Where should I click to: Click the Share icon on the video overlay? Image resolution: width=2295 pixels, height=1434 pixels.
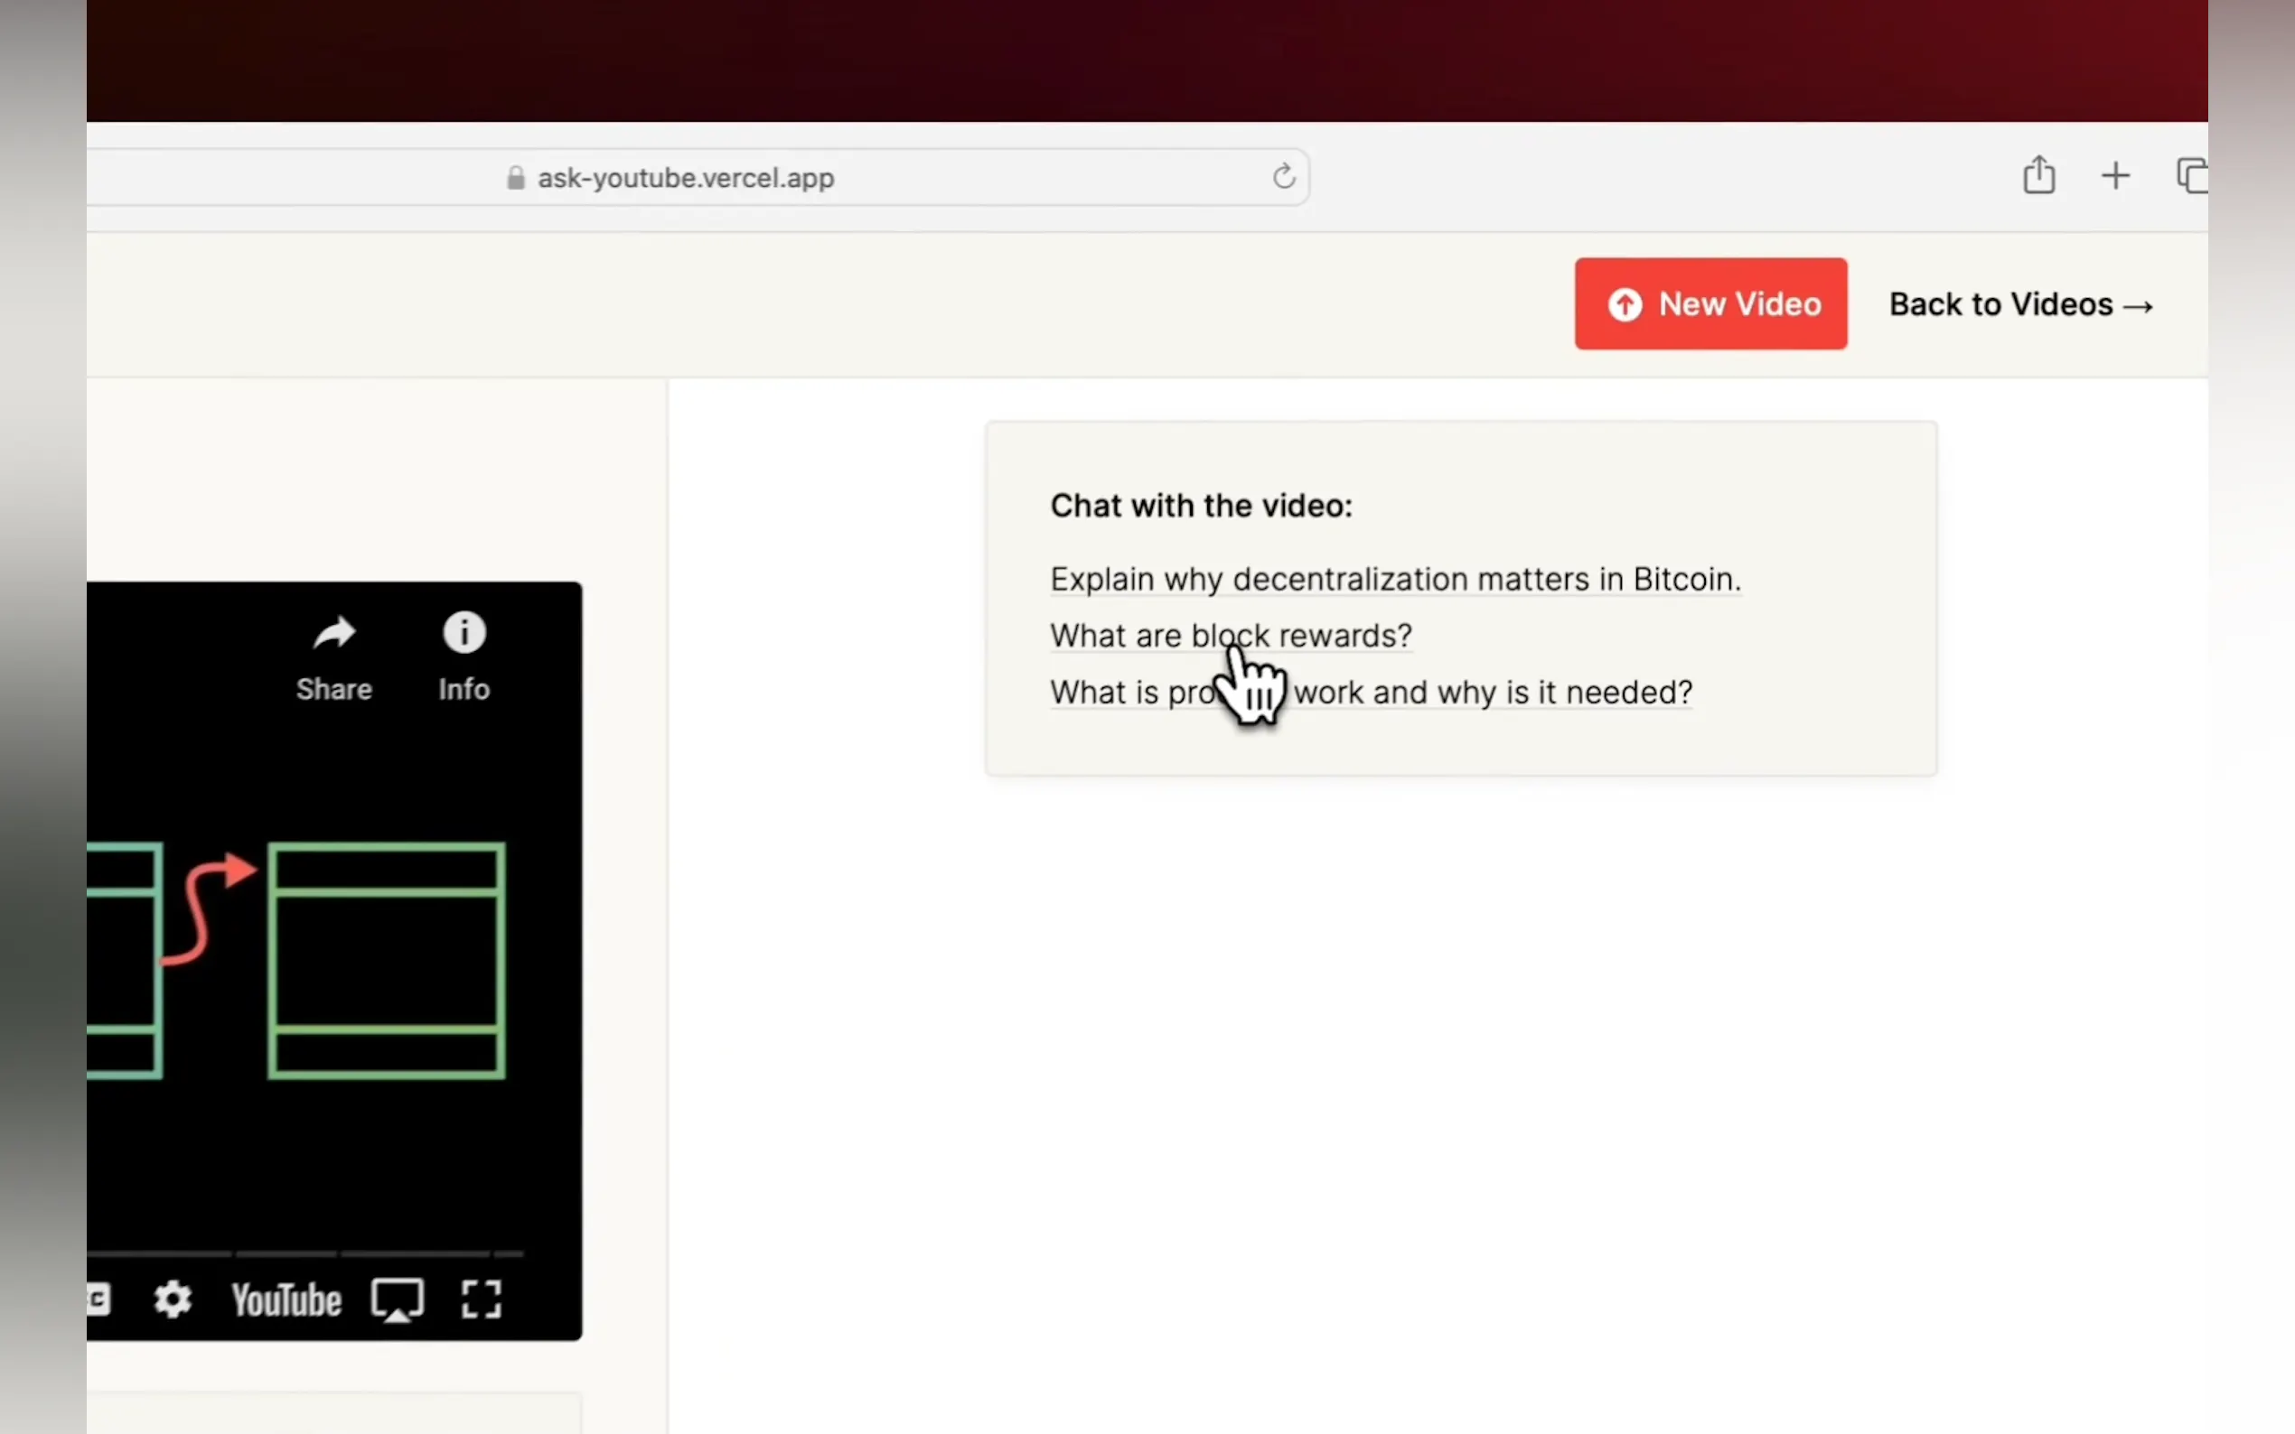point(333,634)
